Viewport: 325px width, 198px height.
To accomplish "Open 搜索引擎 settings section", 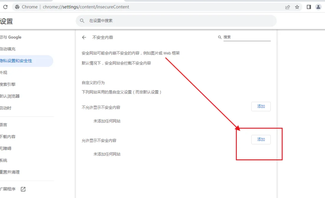I will tap(8, 84).
